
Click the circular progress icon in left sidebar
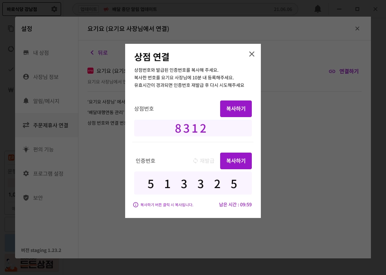click(11, 49)
